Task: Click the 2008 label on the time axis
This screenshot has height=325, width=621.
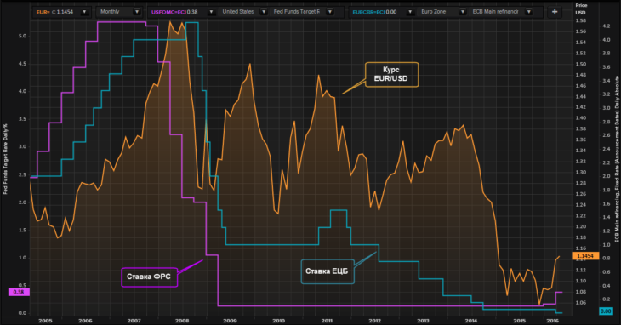Action: [182, 321]
